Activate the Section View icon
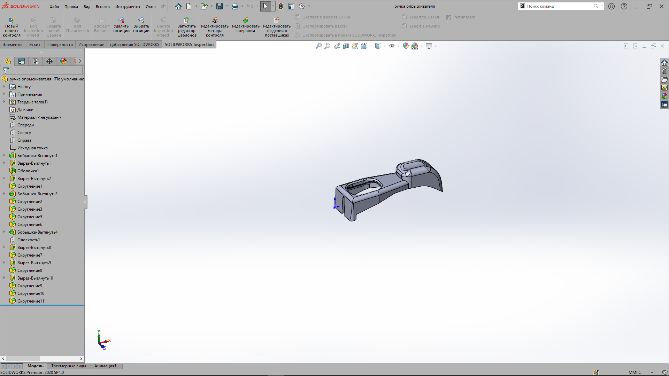669x376 pixels. click(346, 46)
